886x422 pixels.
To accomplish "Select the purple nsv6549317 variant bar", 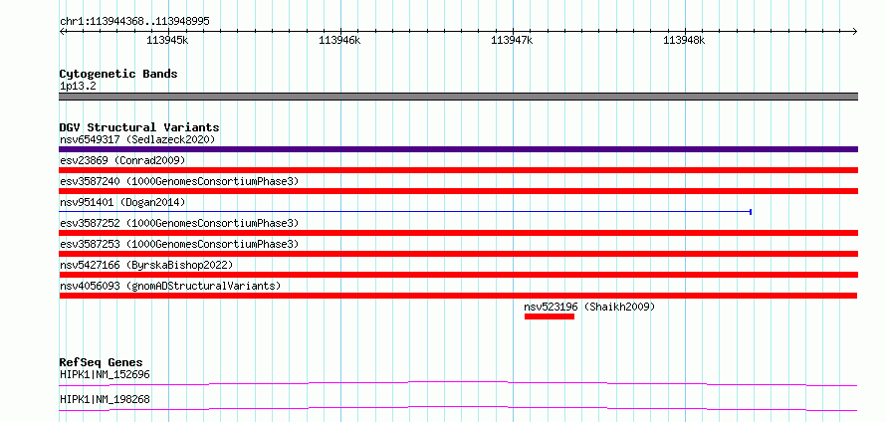I will click(x=458, y=149).
